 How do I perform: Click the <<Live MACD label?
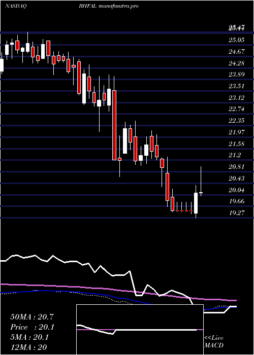coord(214,341)
